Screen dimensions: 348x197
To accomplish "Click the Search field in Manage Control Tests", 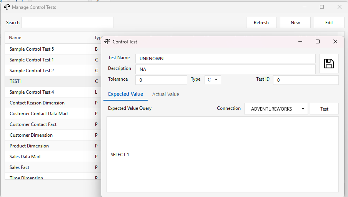I will tap(67, 23).
